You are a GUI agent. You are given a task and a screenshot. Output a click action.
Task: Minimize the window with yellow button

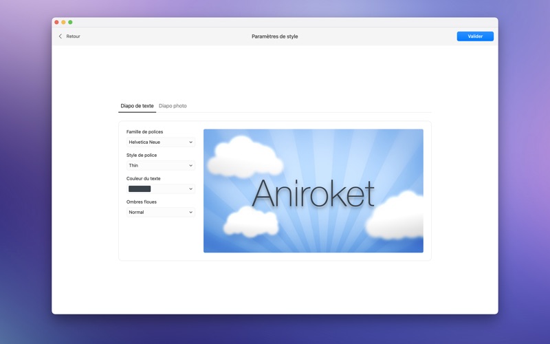(63, 22)
